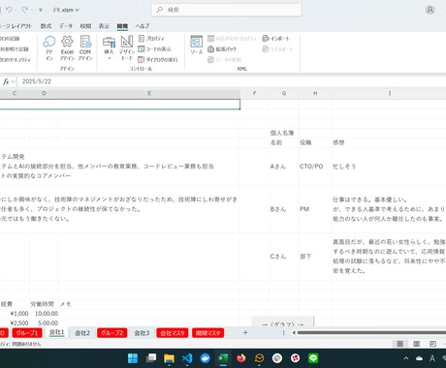Viewport: 446px width, 368px height.
Task: Open Visual Studio Code from the taskbar
Action: [x=187, y=358]
